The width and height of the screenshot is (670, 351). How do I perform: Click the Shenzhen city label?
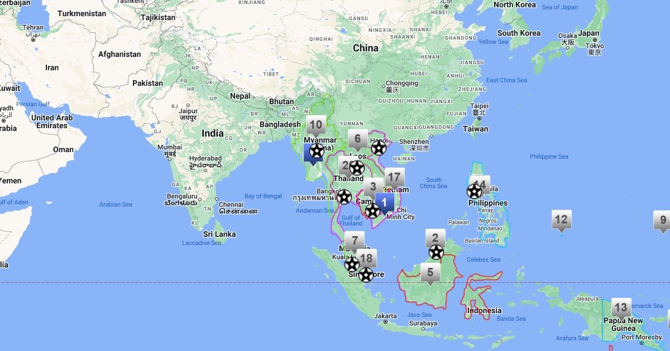414,145
